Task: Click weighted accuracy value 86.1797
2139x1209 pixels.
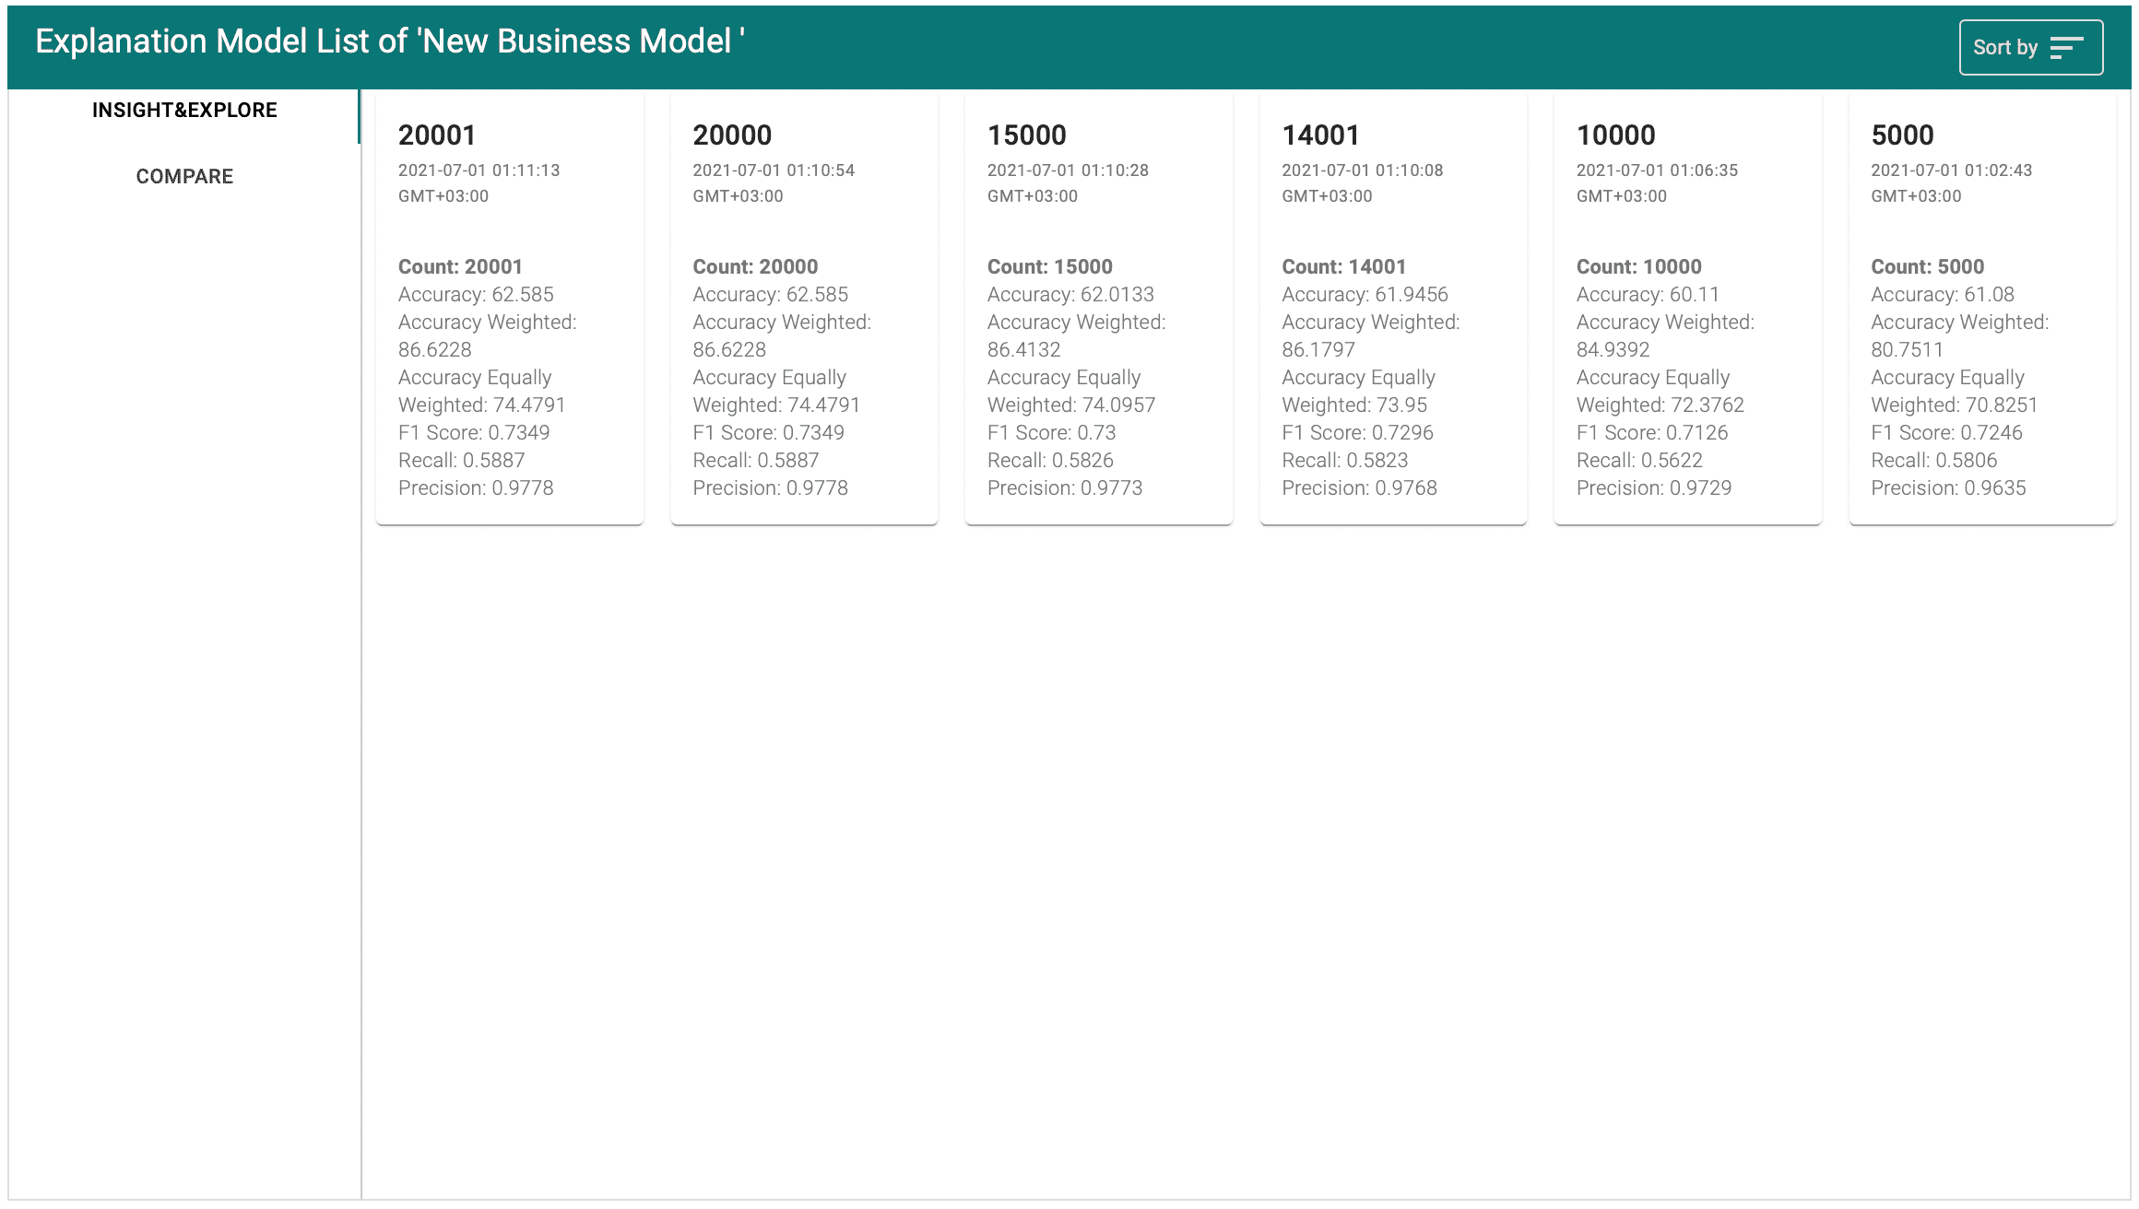Action: click(1318, 350)
